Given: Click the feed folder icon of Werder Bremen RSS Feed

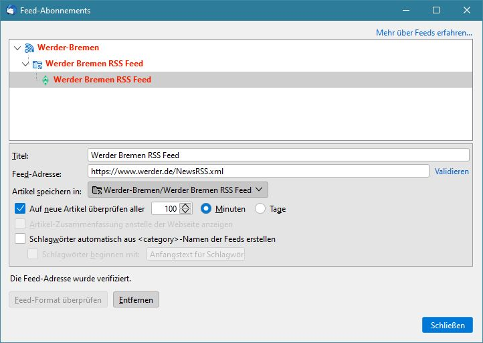Looking at the screenshot, I should tap(37, 64).
